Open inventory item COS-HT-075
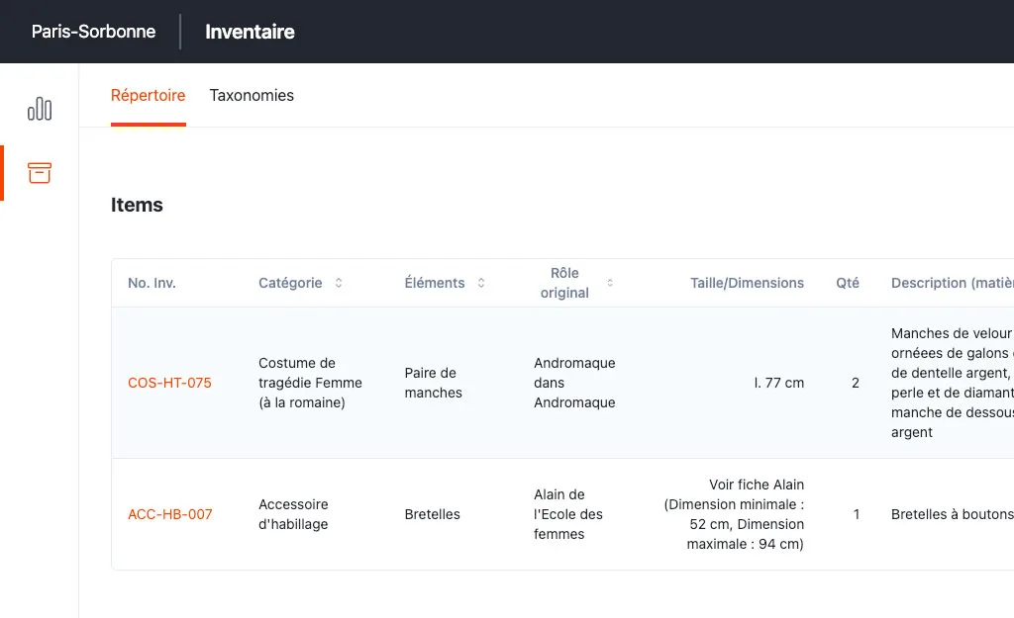 click(169, 383)
